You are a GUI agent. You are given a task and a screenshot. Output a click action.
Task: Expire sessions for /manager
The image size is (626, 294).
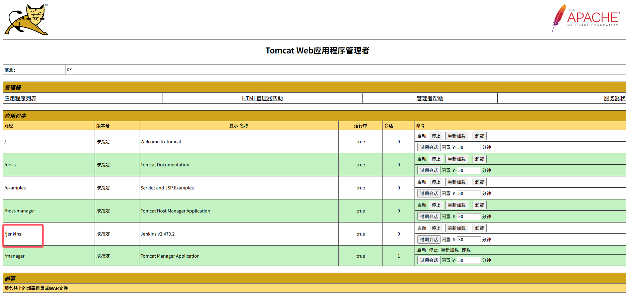point(429,260)
